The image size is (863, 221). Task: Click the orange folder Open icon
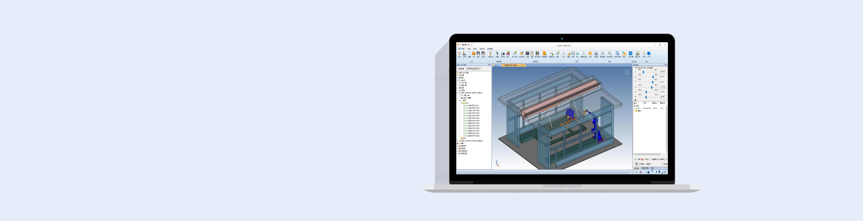click(473, 53)
